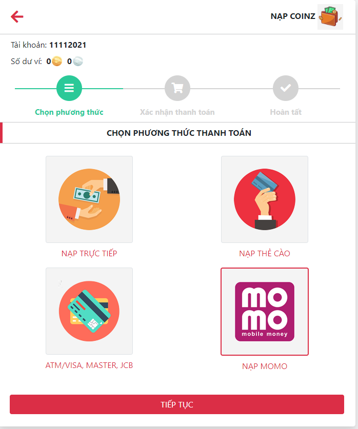Click the NẠP COINZ header title
The height and width of the screenshot is (429, 358).
click(x=293, y=16)
